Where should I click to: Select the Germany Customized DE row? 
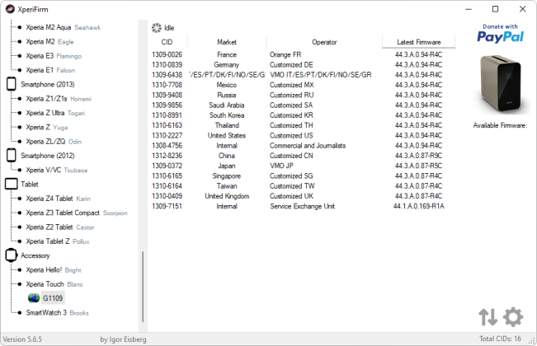tap(303, 65)
